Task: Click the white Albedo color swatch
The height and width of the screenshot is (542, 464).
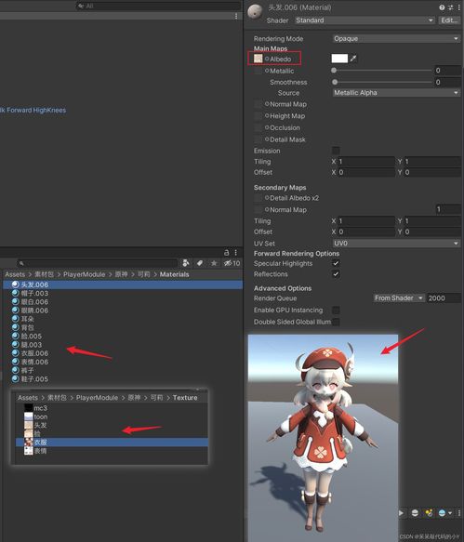Action: tap(339, 58)
